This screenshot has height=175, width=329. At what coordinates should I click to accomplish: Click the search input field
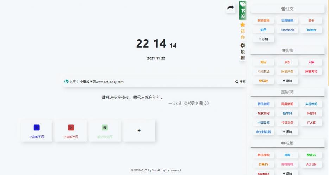click(156, 82)
